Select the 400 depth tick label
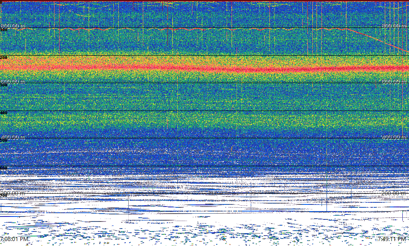The image size is (409, 246). [4, 113]
